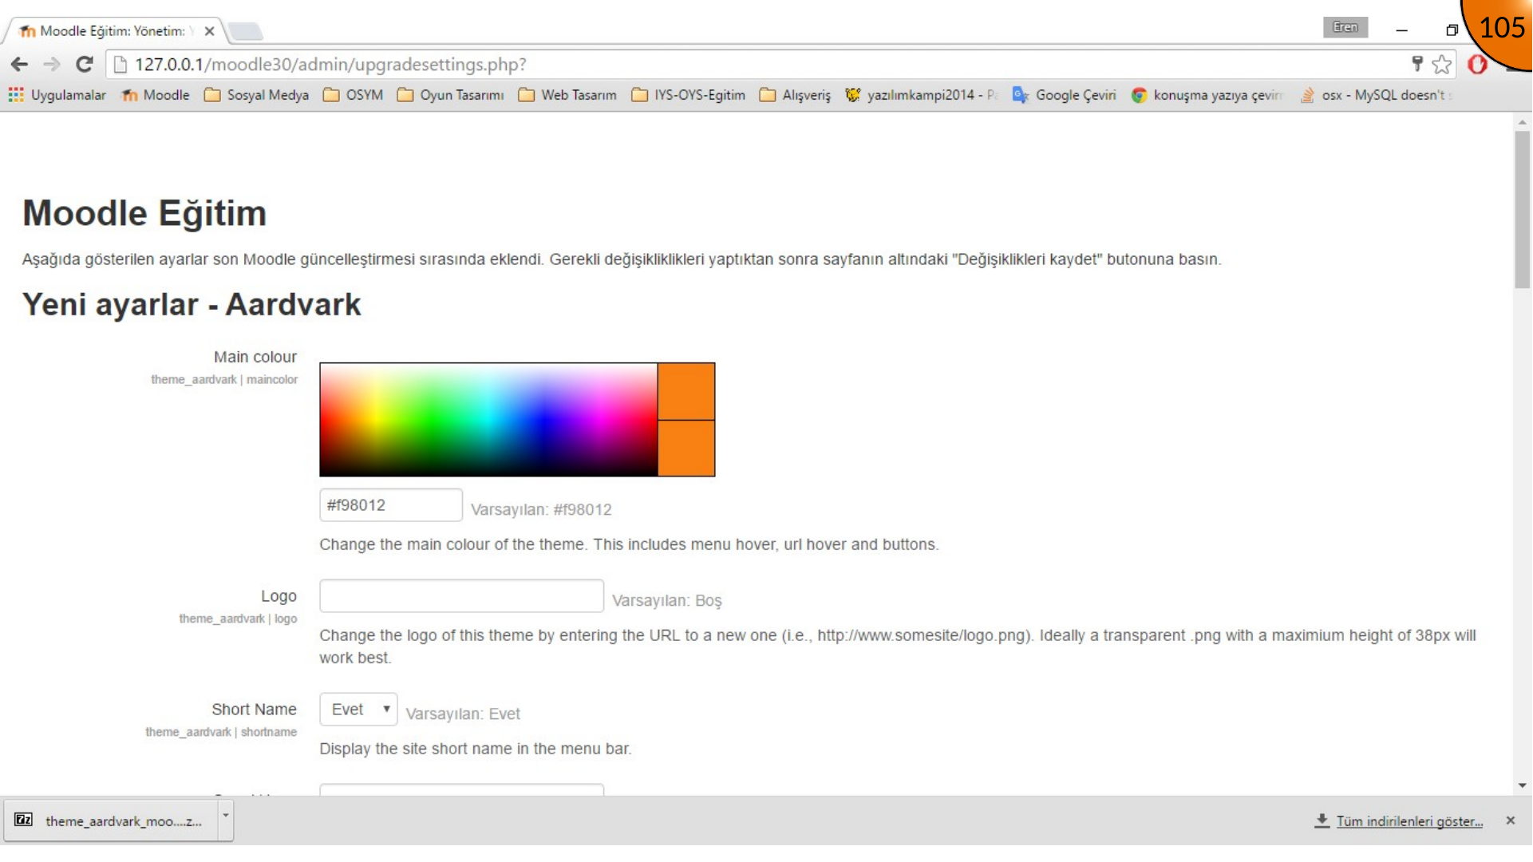
Task: Open the Oyun Tasarımı bookmark folder
Action: 451,95
